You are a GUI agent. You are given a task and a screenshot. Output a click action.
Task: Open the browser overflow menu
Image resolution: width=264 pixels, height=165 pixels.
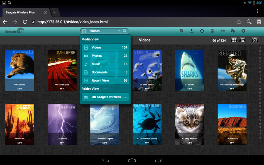258,12
